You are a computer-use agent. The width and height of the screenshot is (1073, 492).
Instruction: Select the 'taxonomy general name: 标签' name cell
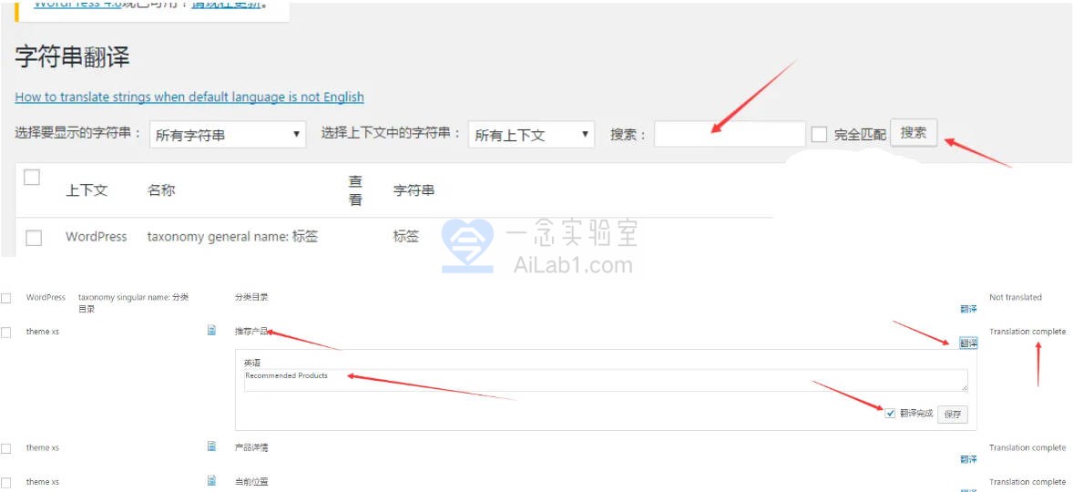(232, 237)
